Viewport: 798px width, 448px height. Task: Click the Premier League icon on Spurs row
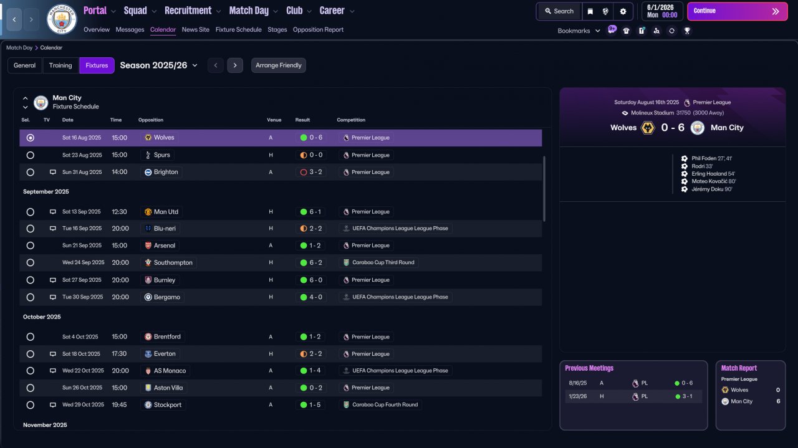tap(347, 155)
